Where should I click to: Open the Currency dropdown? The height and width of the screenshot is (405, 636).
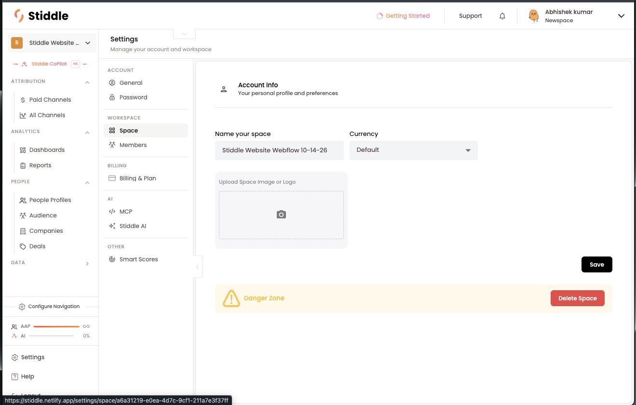pyautogui.click(x=414, y=150)
